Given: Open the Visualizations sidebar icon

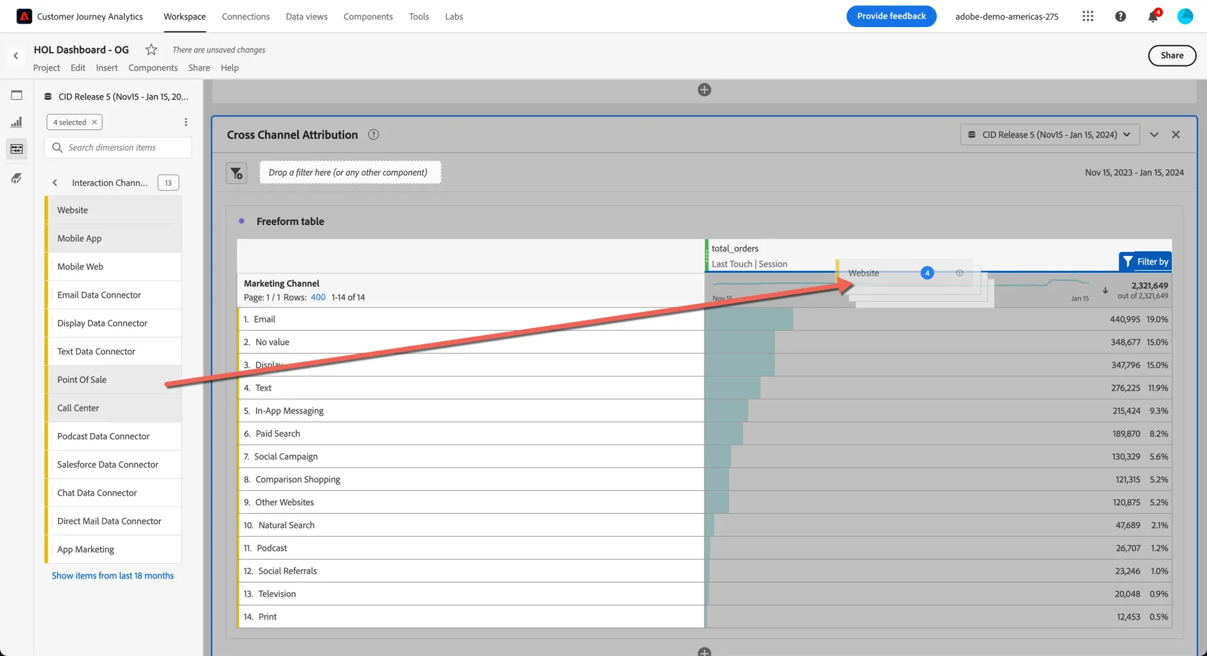Looking at the screenshot, I should [x=17, y=122].
